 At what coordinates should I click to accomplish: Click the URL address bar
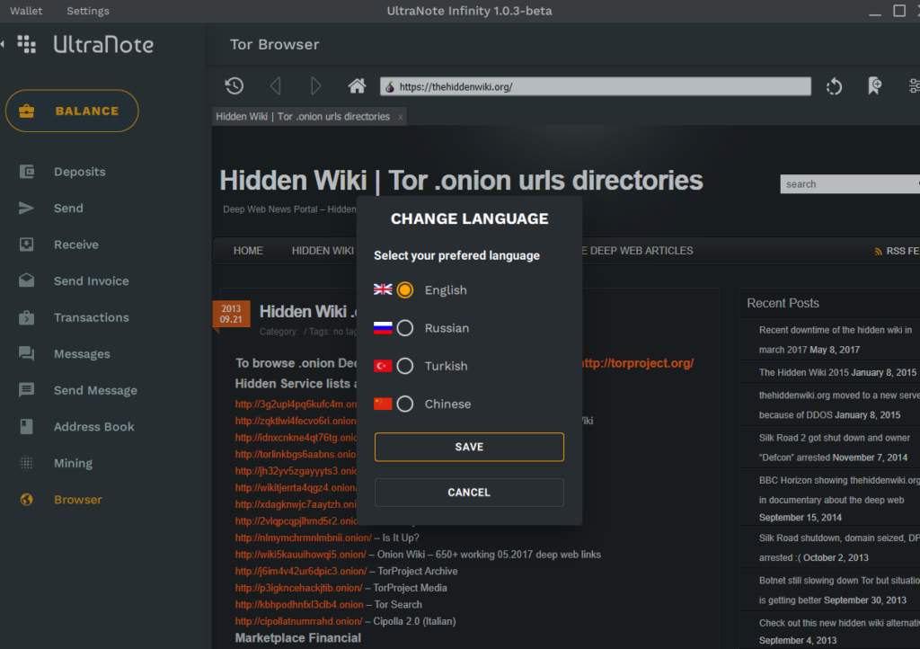pyautogui.click(x=596, y=87)
